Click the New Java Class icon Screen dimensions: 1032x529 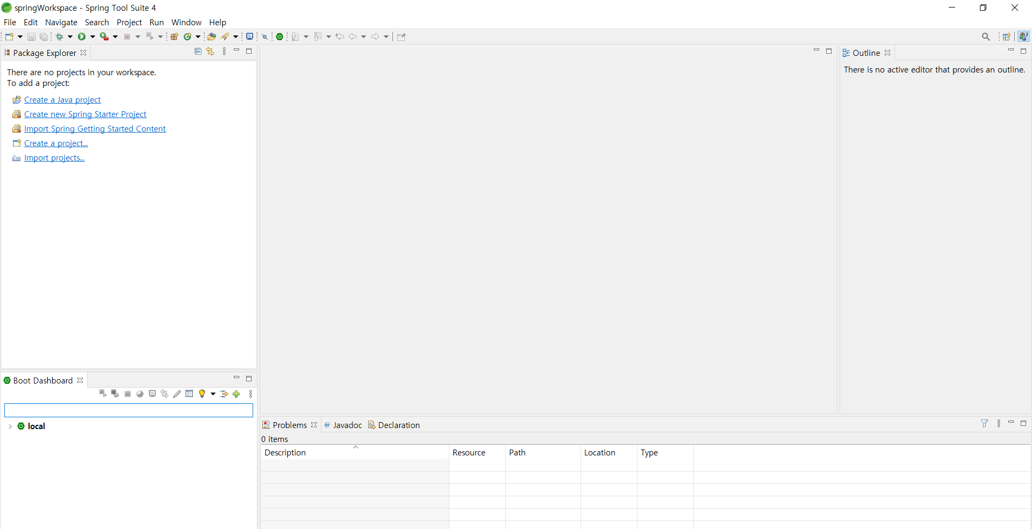tap(188, 37)
